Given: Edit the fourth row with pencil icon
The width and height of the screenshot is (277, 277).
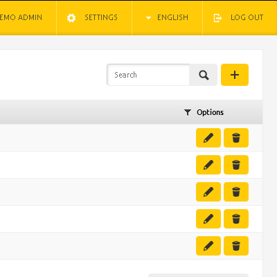Looking at the screenshot, I should 208,219.
